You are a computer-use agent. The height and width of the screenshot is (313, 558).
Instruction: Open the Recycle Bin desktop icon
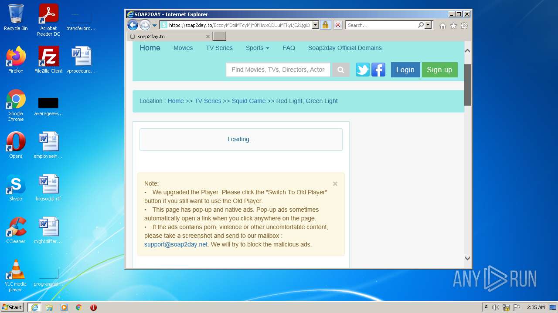tap(16, 17)
